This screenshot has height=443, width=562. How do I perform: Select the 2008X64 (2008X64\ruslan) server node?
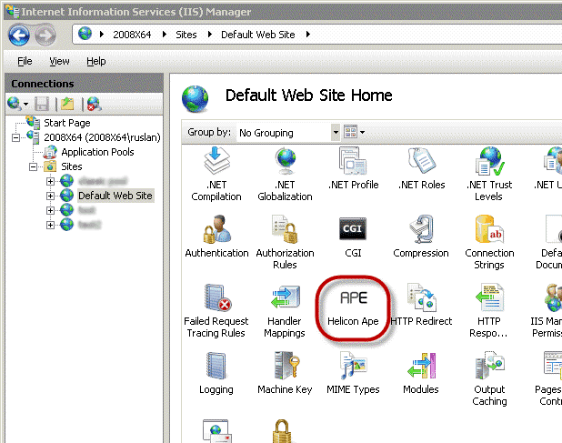pos(102,137)
